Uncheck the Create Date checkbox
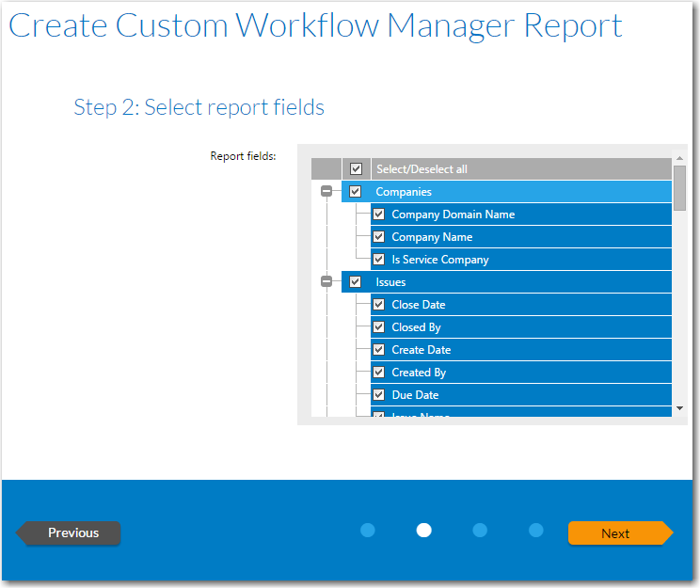 (x=379, y=350)
